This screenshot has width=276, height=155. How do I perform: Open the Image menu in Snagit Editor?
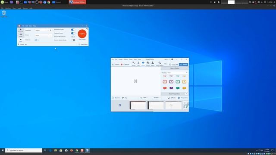[x=120, y=59]
